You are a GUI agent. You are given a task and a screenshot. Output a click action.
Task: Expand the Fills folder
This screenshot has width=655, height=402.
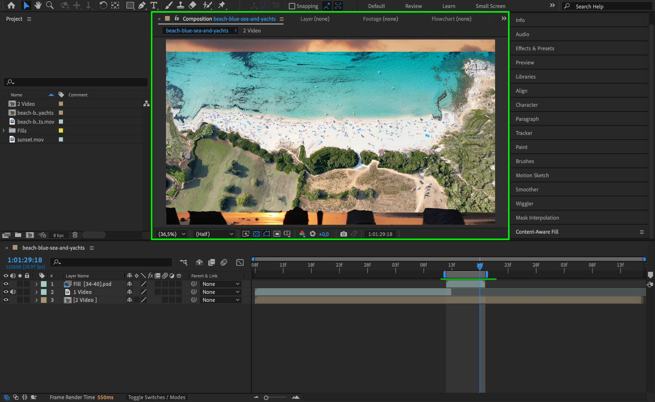(x=4, y=130)
